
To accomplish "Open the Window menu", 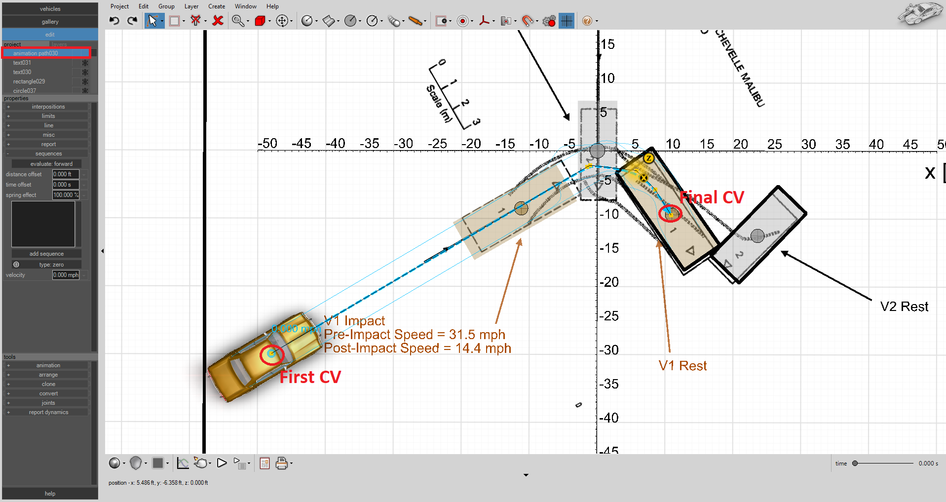I will tap(246, 6).
